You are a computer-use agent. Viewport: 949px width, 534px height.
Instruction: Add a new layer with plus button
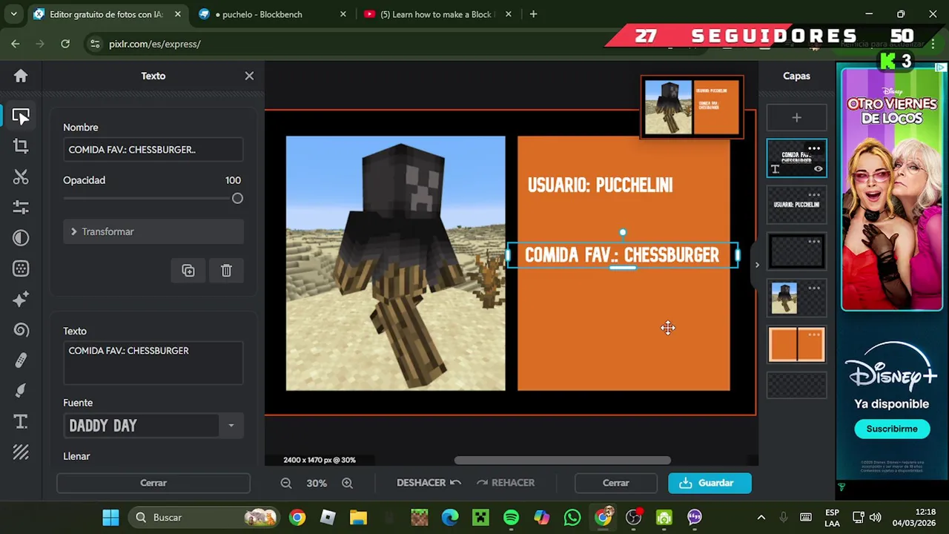click(796, 118)
